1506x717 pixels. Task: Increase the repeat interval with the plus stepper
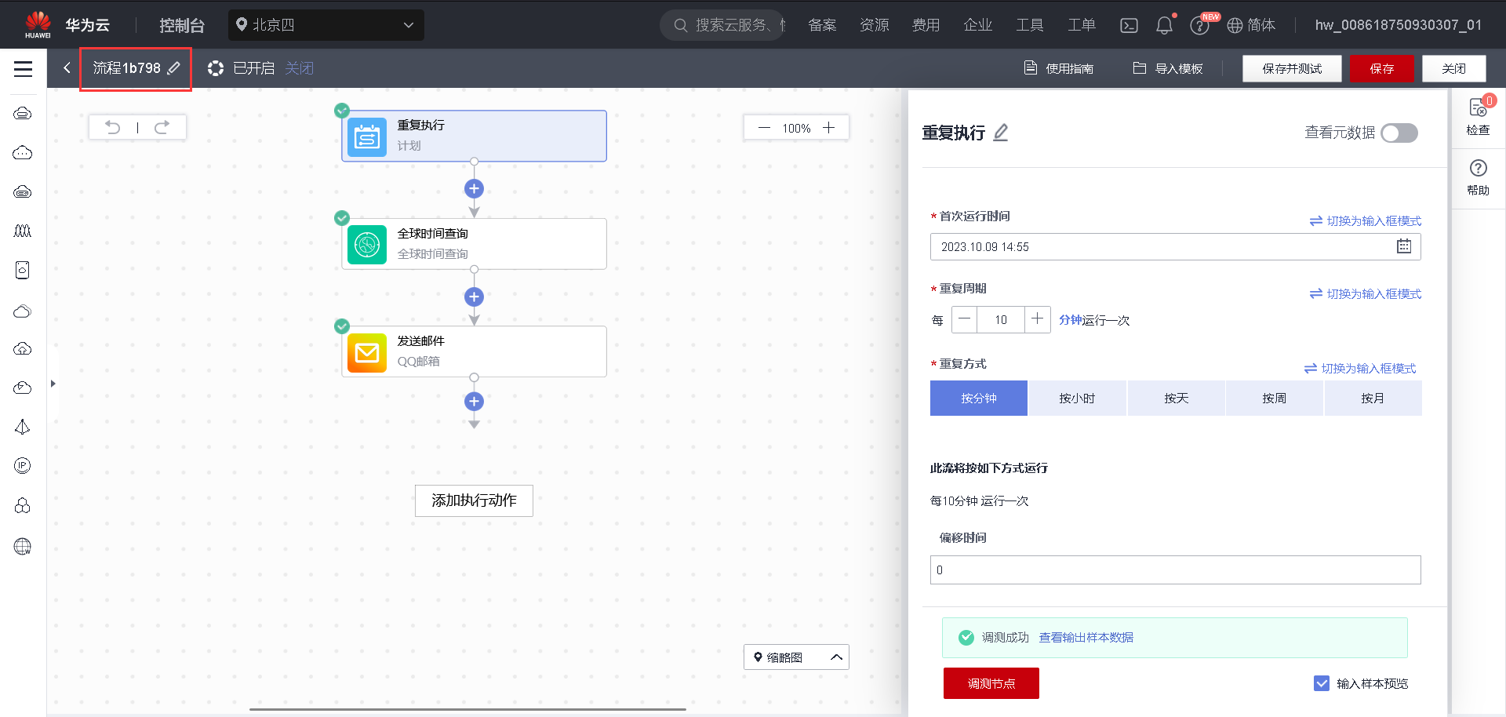pos(1037,319)
